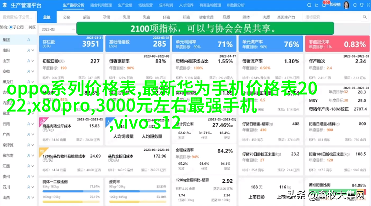
Task: Open the 2023-03 date picker
Action: (x=57, y=29)
